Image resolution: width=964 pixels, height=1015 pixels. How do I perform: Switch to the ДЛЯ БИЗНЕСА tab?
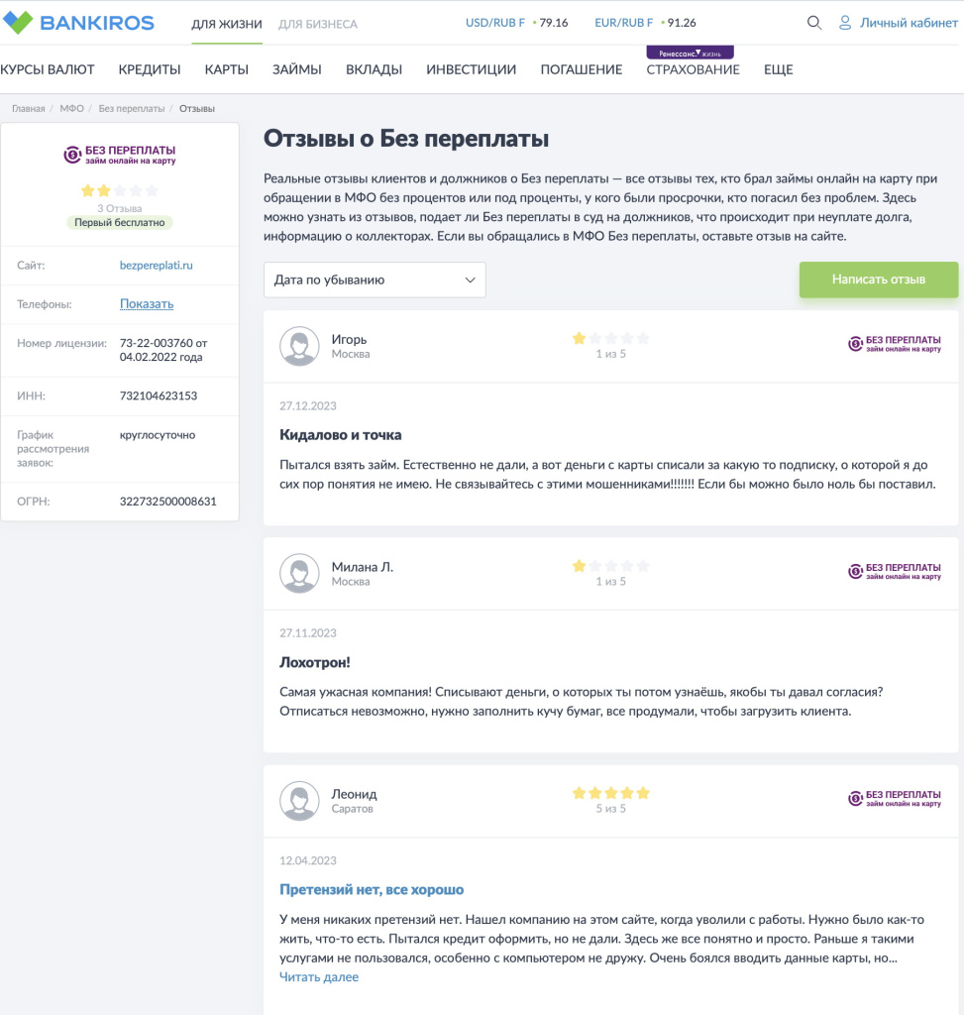(317, 24)
